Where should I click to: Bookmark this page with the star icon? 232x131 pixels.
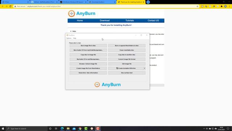coord(197,7)
